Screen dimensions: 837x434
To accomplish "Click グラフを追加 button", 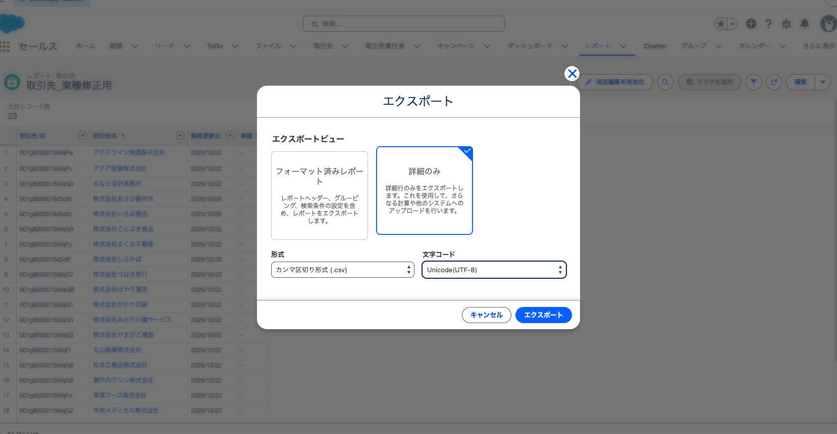I will (x=709, y=82).
